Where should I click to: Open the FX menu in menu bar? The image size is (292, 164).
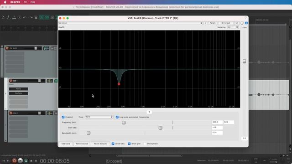[25, 2]
